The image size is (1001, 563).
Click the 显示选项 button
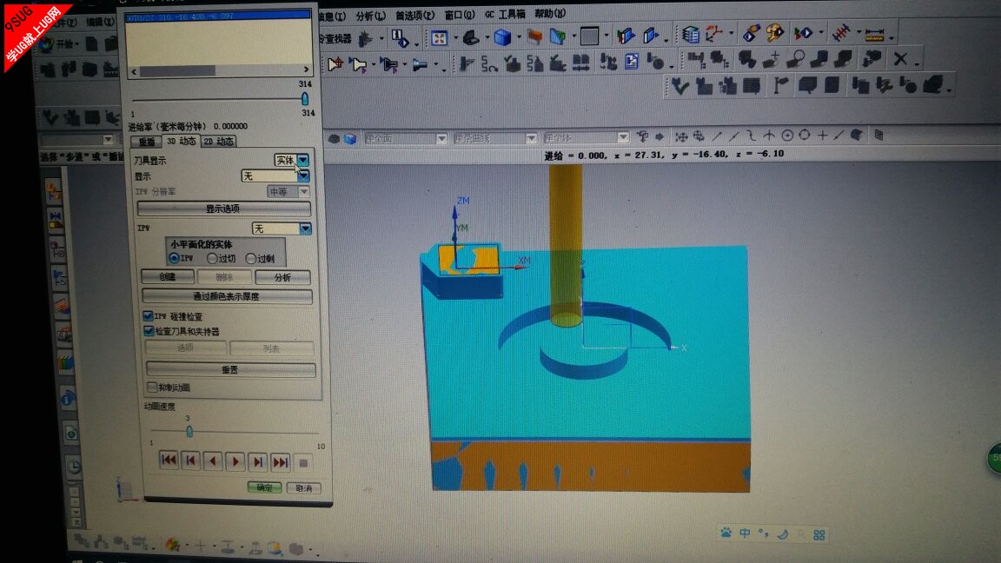point(224,209)
